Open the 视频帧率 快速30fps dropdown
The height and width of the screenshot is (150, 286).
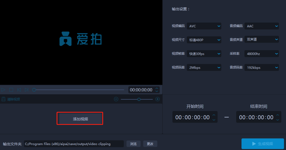coord(204,54)
